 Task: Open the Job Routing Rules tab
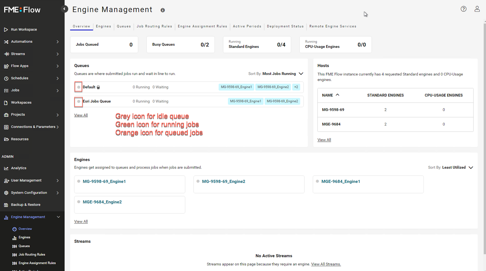point(154,26)
